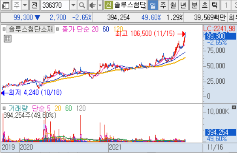Switch to the 분 minute chart tab
The width and height of the screenshot is (237, 153).
[x=194, y=5]
